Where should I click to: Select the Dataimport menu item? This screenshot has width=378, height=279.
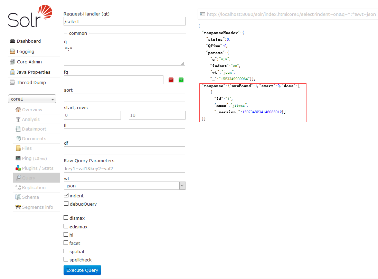click(34, 129)
